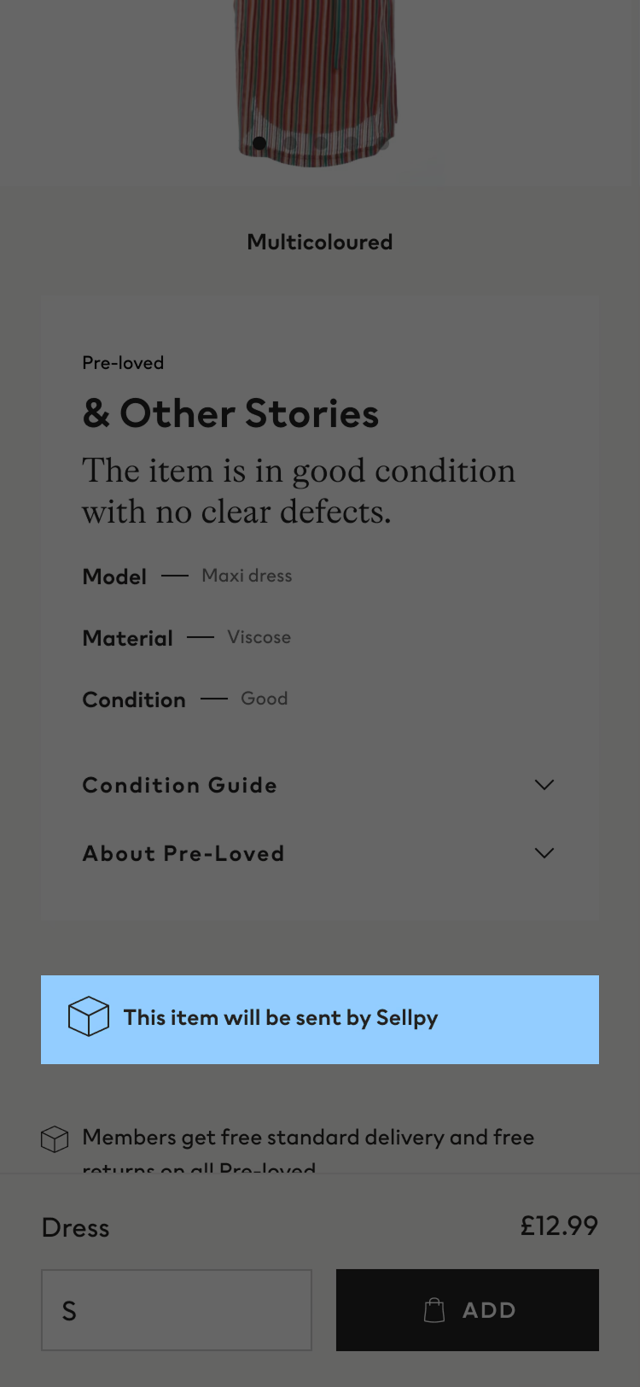
Task: Click the box icon in the Sellpy banner
Action: coord(89,1016)
